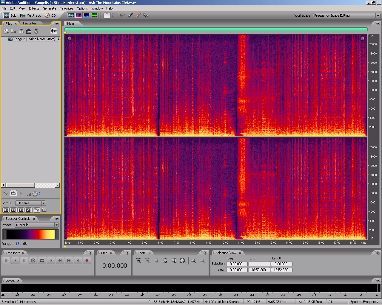Choose the Spot Healing Brush tool
This screenshot has width=382, height=305.
[x=138, y=15]
